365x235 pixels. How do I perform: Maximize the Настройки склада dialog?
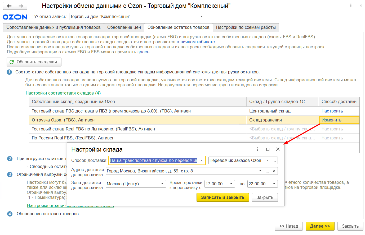tap(268, 149)
